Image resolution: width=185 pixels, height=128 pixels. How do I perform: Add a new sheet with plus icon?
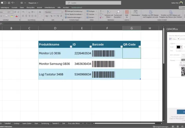[x=87, y=123]
